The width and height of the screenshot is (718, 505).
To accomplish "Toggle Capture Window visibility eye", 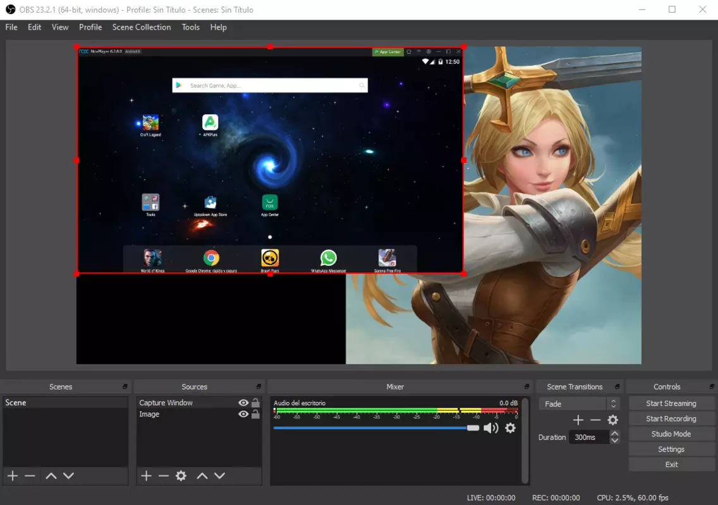I will pyautogui.click(x=243, y=403).
